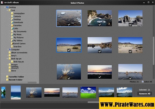Screen dimensions: 155x109
Task: Click the album screenshots folder icon
Action: (10, 53)
